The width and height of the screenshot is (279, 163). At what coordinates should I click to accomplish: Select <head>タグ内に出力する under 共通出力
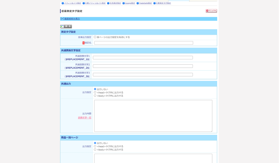(x=95, y=92)
